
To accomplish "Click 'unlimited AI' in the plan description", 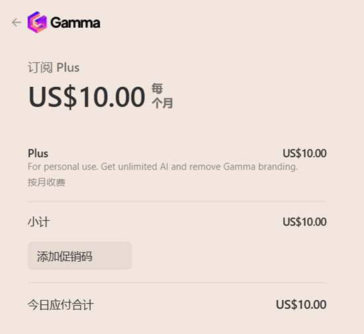I will coord(143,166).
